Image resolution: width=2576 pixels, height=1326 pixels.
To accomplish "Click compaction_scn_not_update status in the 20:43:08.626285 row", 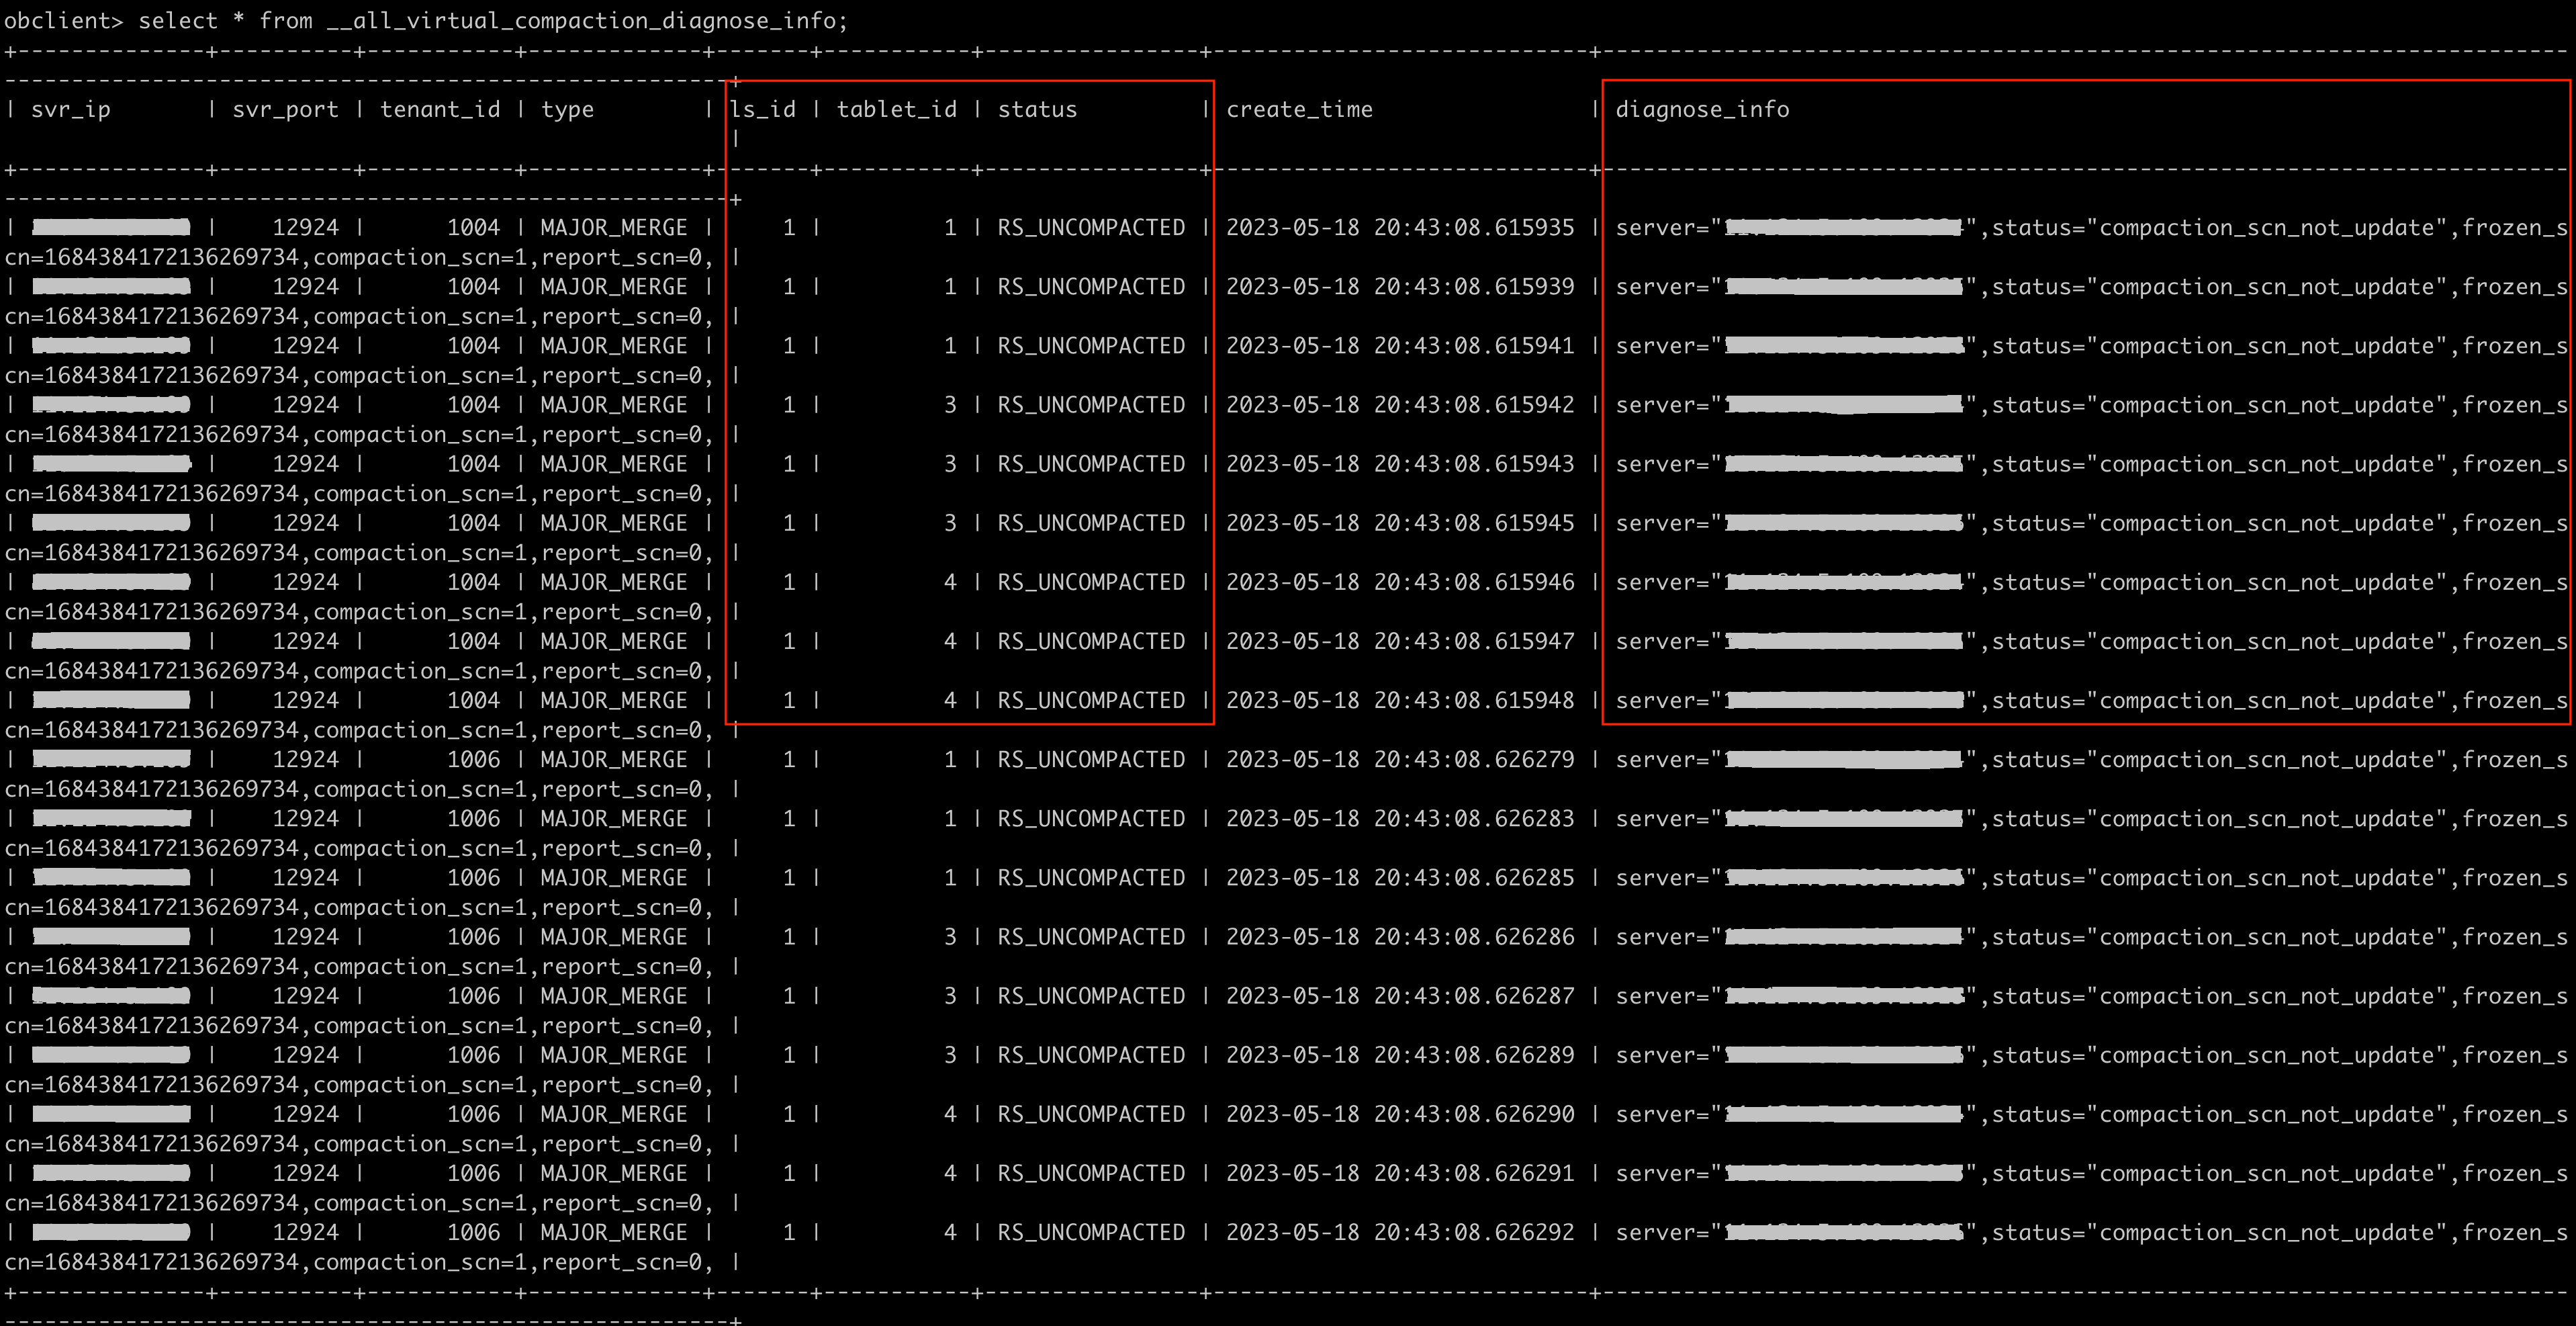I will [x=2266, y=877].
